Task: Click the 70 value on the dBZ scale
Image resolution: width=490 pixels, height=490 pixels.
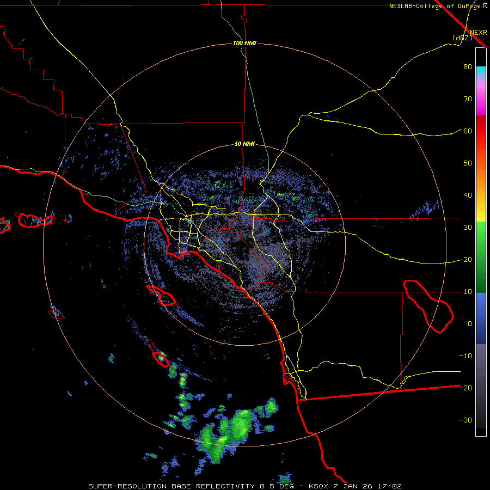Action: tap(468, 99)
